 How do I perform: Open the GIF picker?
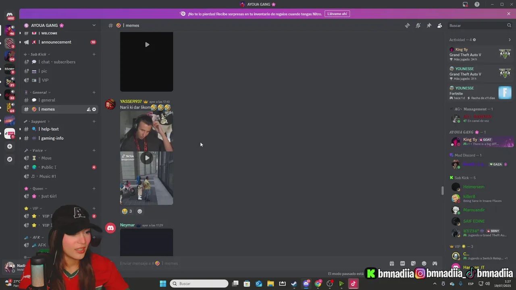click(x=402, y=263)
